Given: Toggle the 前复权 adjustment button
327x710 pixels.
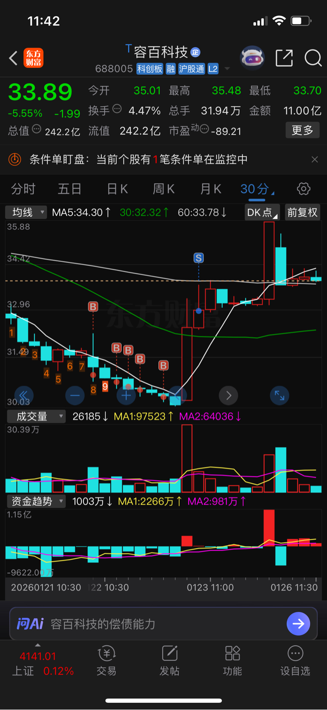Looking at the screenshot, I should point(302,212).
